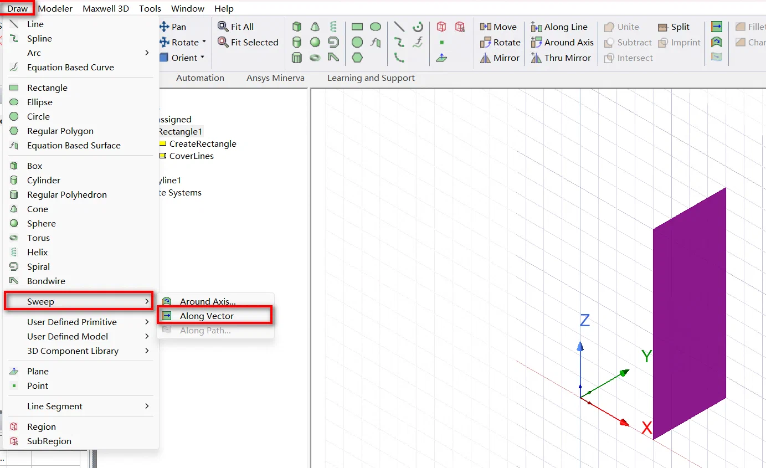Screen dimensions: 766x468
Task: Click the Sweep Along Vector toolbar icon
Action: [717, 27]
